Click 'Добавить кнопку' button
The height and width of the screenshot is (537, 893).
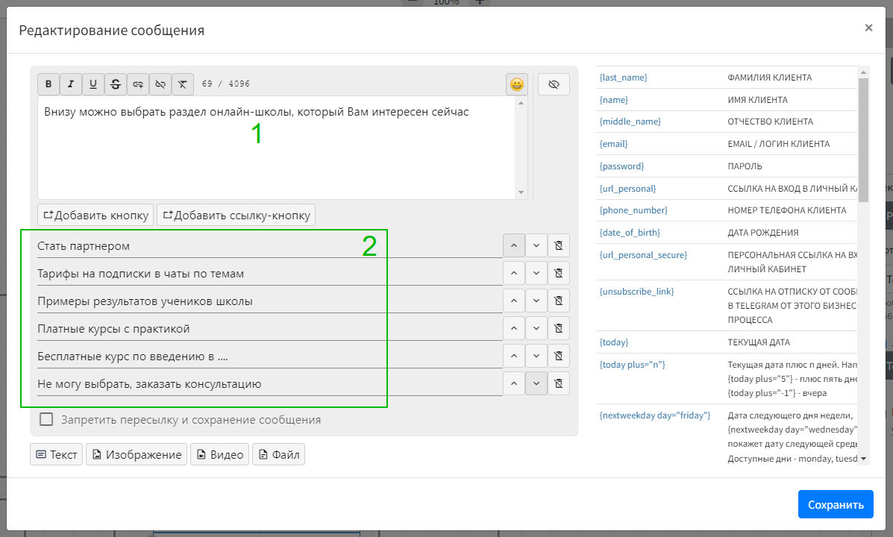95,215
